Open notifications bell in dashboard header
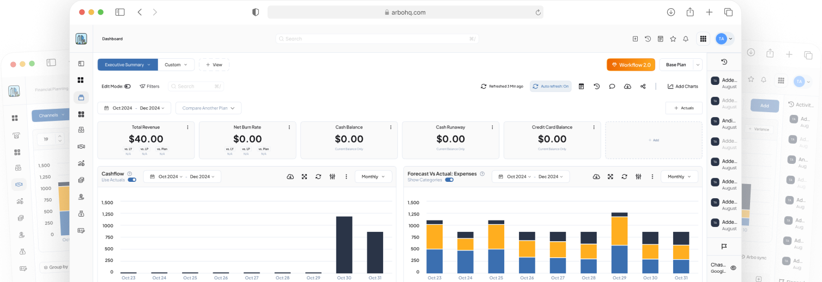The width and height of the screenshot is (822, 282). coord(686,39)
